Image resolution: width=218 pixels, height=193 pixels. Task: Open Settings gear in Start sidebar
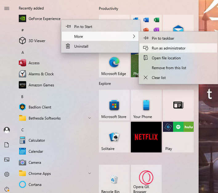coord(7,174)
